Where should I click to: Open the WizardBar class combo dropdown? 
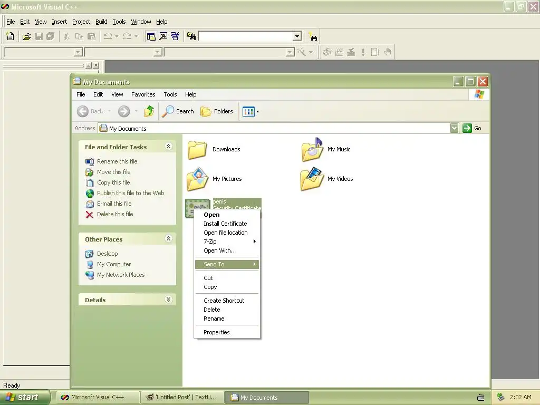[x=78, y=52]
